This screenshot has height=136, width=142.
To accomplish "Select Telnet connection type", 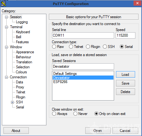I will pyautogui.click(x=71, y=47).
